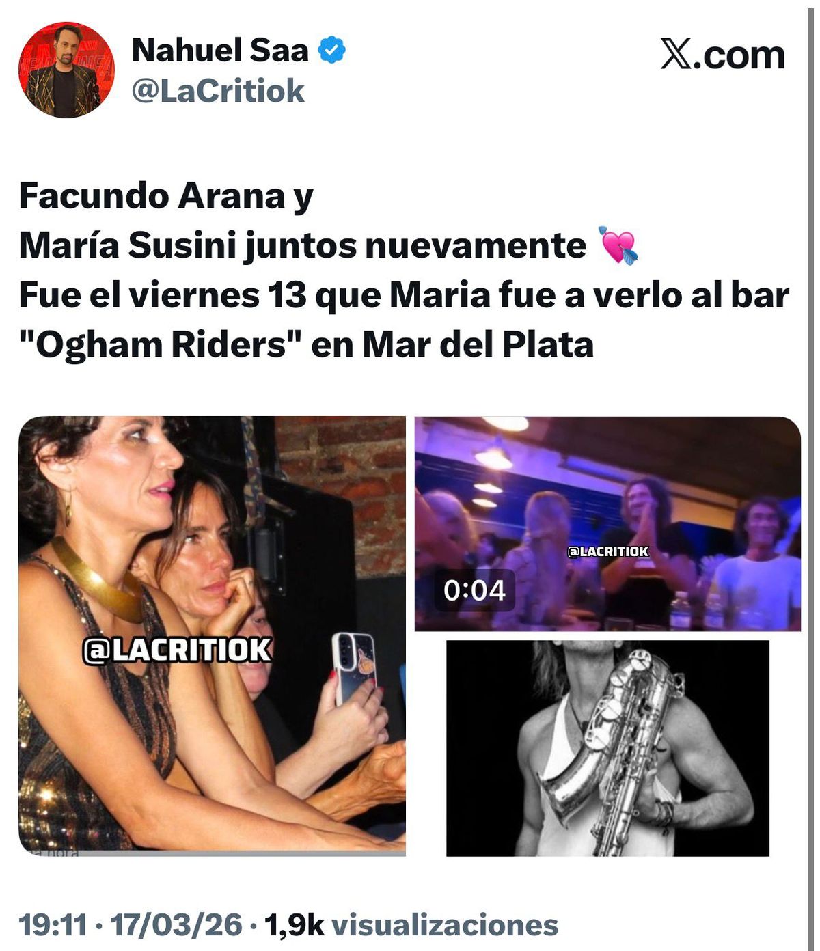
Task: Click the "Mar del Plata" text
Action: [x=478, y=345]
